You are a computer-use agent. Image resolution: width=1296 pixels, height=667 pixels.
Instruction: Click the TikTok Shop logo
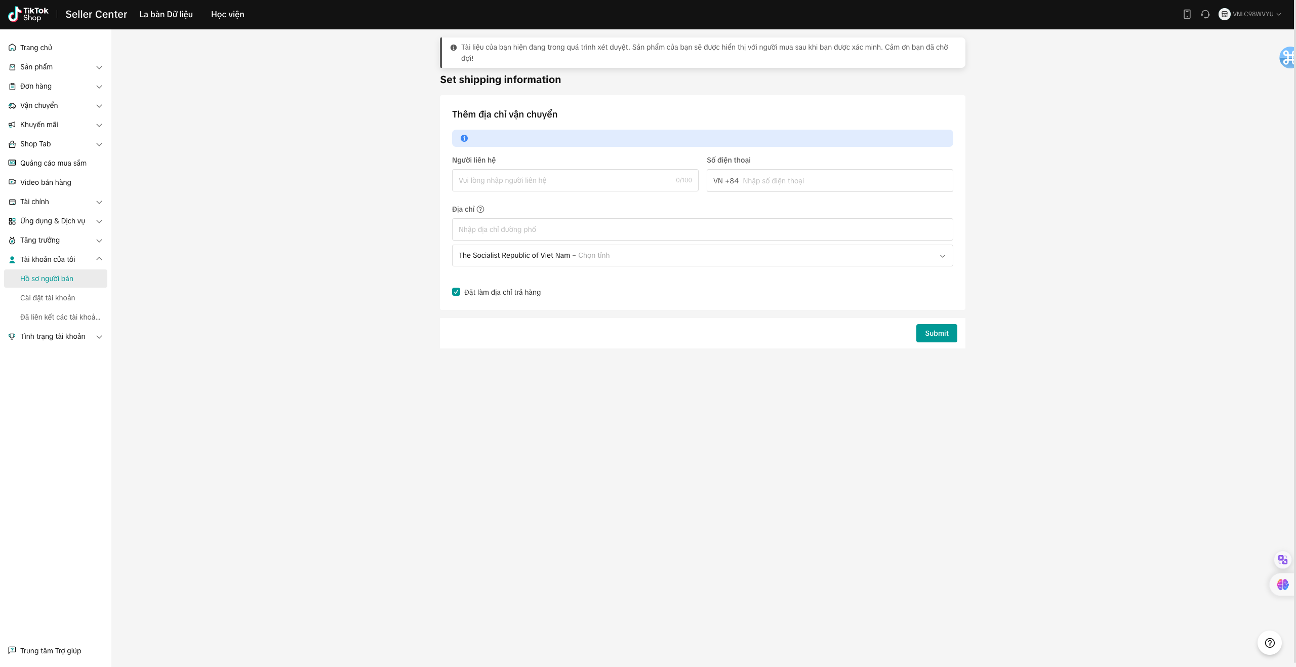click(x=28, y=14)
